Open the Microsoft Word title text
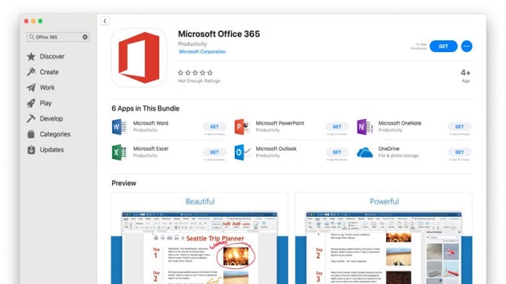 pos(151,123)
